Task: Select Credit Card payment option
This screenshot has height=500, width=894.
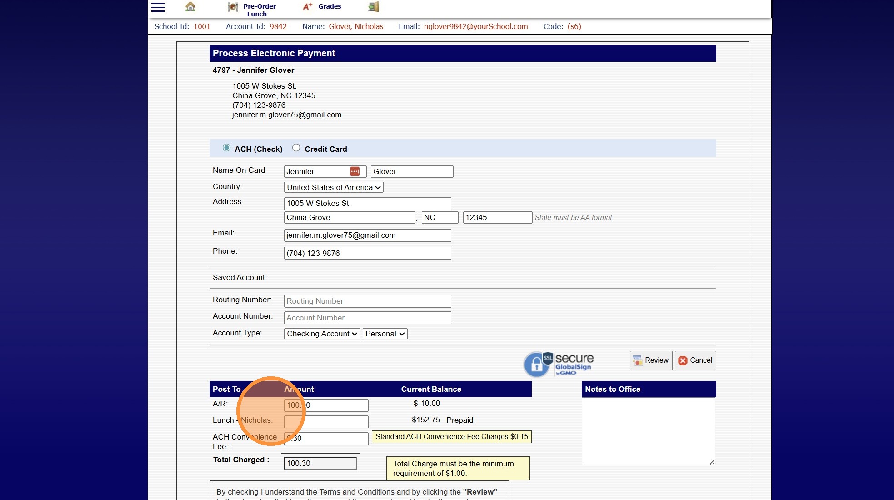Action: (x=296, y=148)
